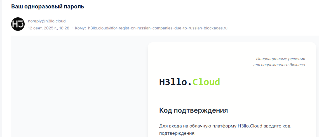This screenshot has width=319, height=137.
Task: Click the black H3llo. part of the logo
Action: pyautogui.click(x=175, y=82)
